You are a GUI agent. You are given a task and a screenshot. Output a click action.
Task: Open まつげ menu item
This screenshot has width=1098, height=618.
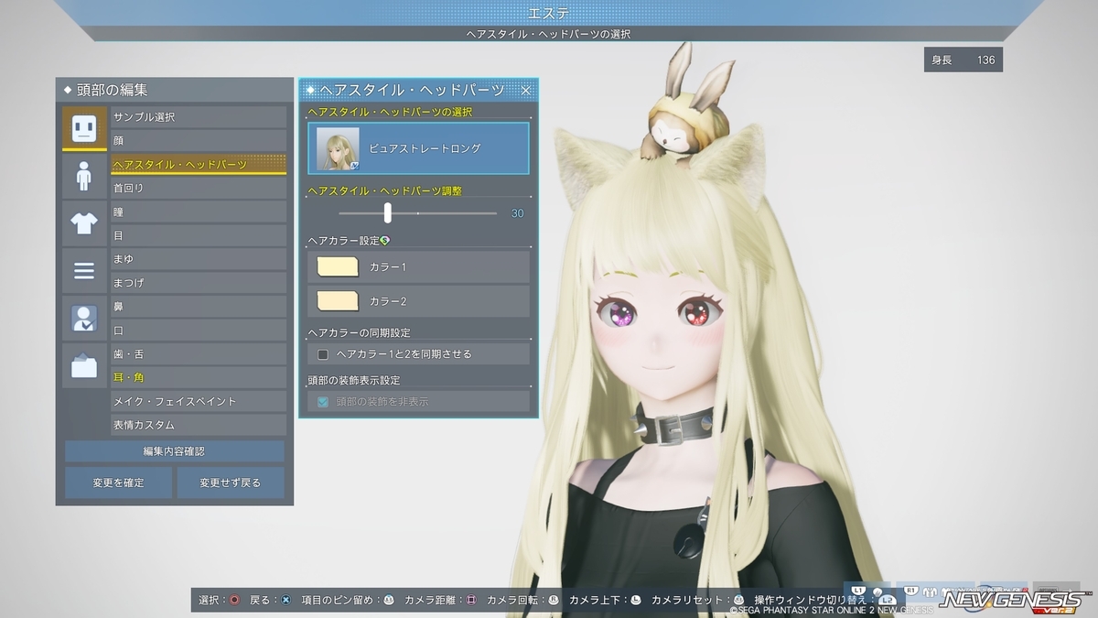(199, 283)
